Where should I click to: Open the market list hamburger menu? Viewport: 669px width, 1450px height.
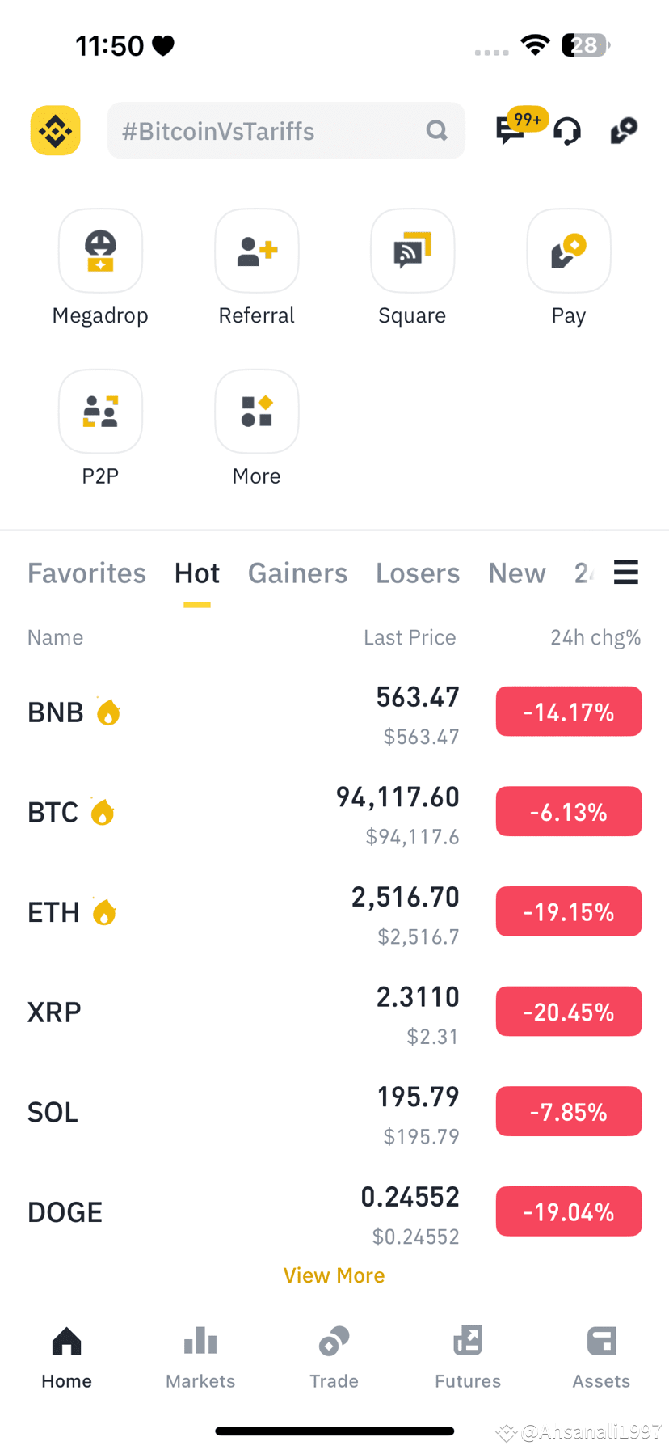626,572
